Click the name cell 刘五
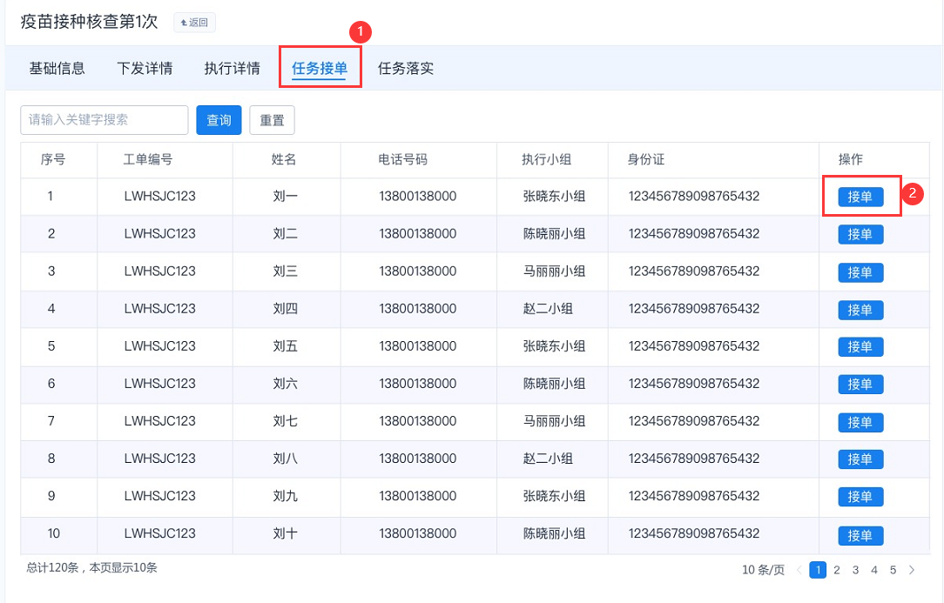The width and height of the screenshot is (944, 603). [286, 346]
